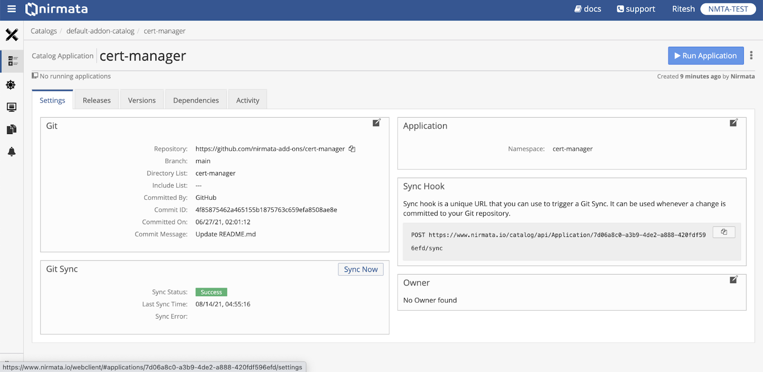Open the docs link
The width and height of the screenshot is (763, 372).
pyautogui.click(x=588, y=9)
